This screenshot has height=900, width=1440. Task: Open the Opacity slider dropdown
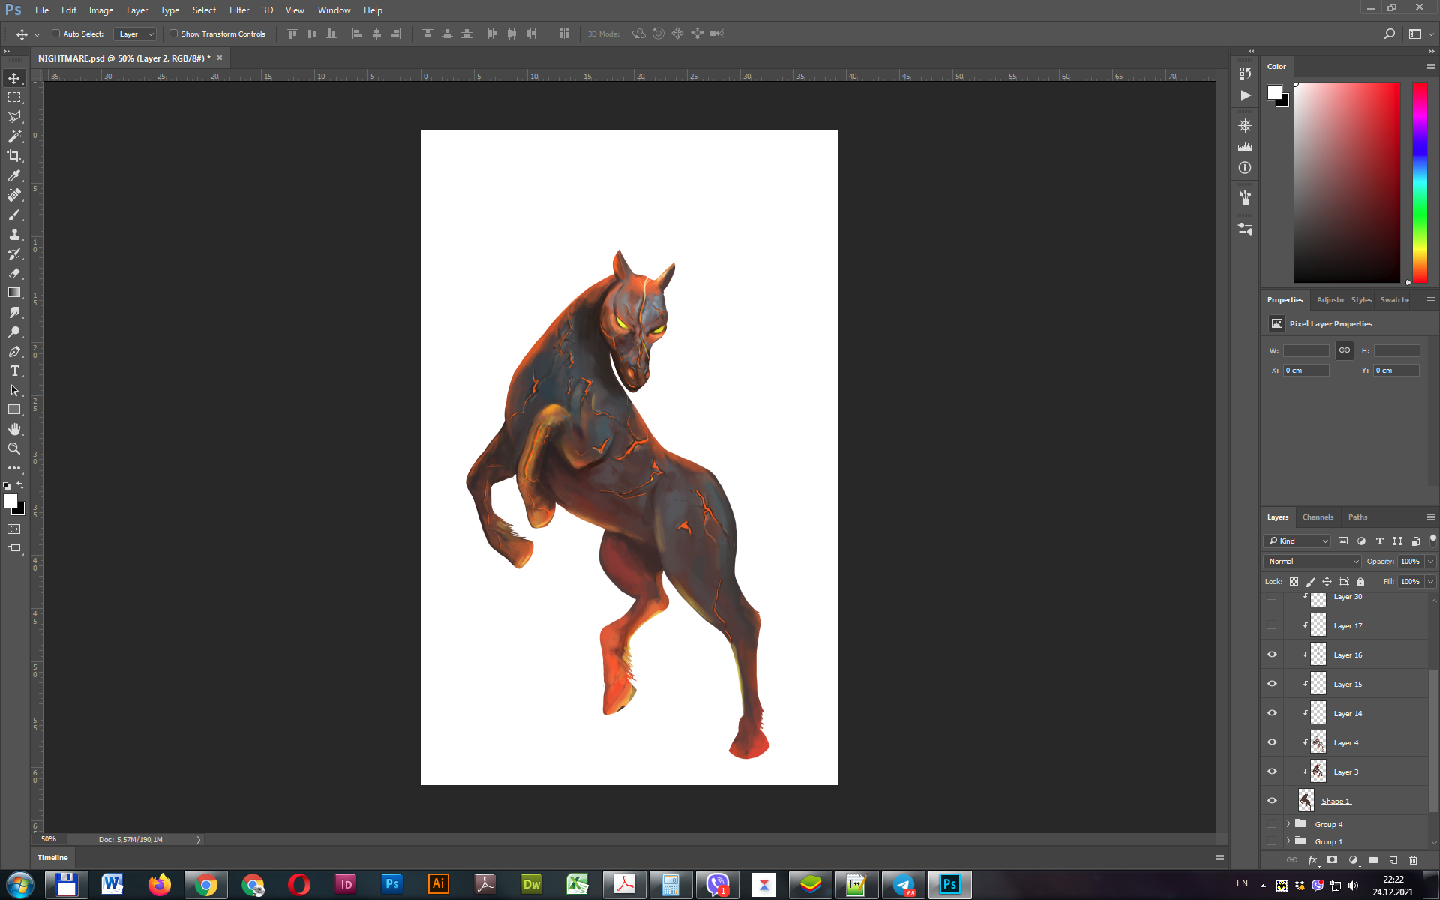(x=1430, y=561)
